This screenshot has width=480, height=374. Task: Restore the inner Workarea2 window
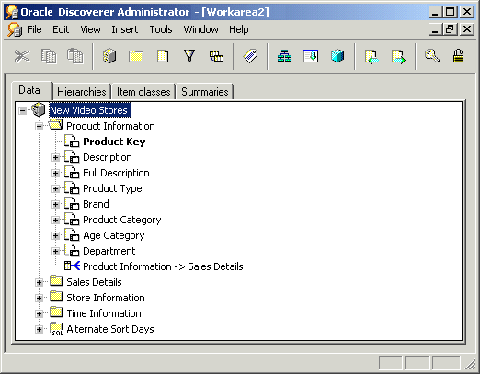450,29
